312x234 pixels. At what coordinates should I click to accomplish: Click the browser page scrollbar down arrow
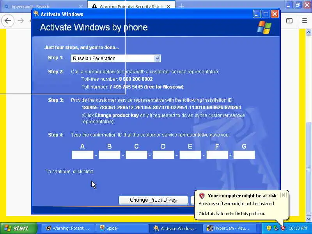pos(308,219)
